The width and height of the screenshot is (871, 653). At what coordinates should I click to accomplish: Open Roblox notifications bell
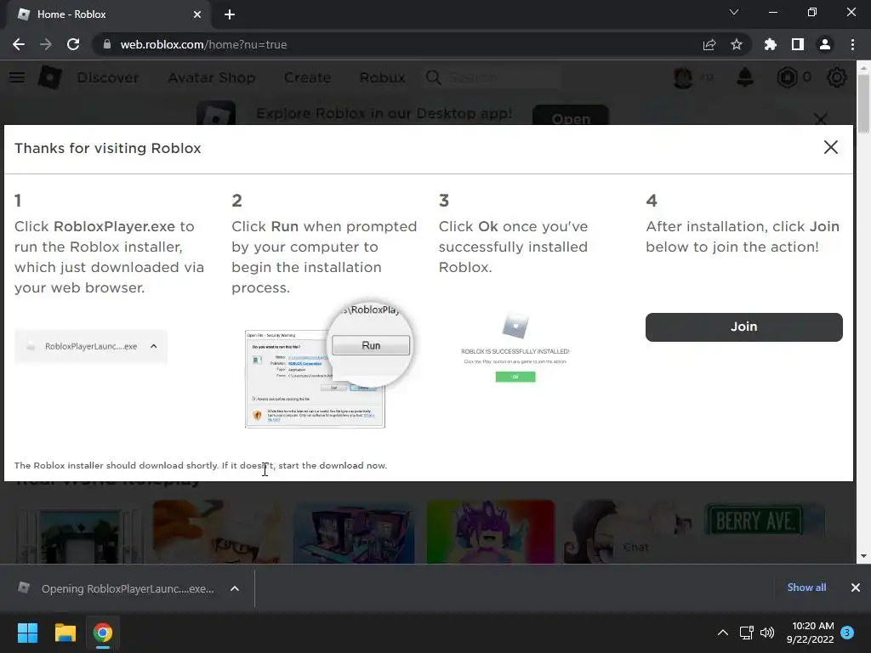click(745, 77)
